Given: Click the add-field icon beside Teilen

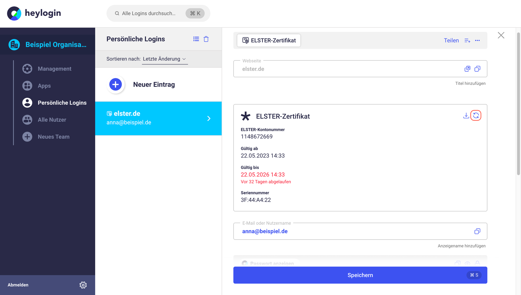Looking at the screenshot, I should tap(467, 40).
